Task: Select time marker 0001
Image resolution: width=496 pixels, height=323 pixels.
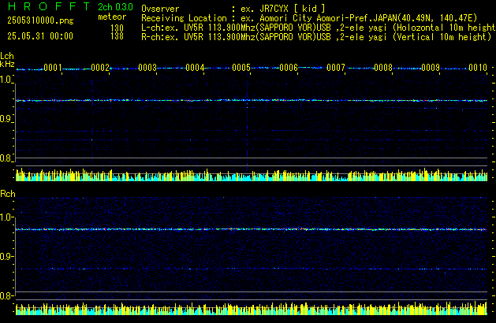Action: point(53,68)
